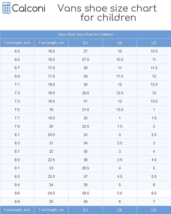Click the Calconi brand name text
The image size is (171, 214).
coord(29,8)
